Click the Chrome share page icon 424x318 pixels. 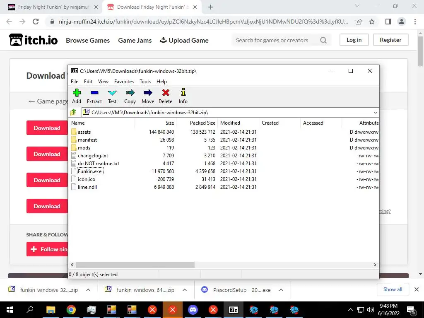click(x=359, y=22)
